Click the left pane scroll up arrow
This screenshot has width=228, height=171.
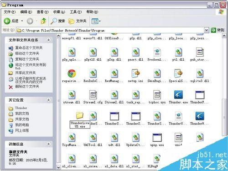pos(58,36)
